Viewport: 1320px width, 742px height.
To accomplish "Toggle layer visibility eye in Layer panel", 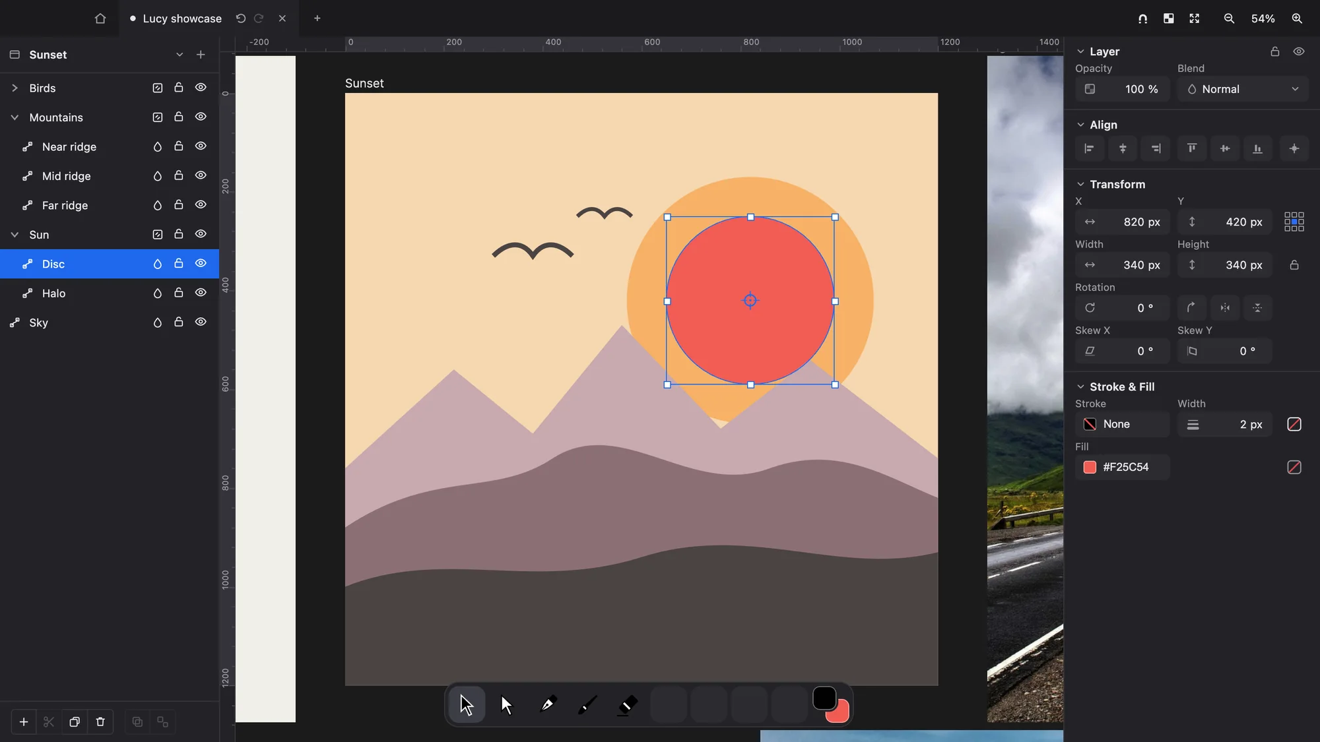I will [x=1299, y=51].
